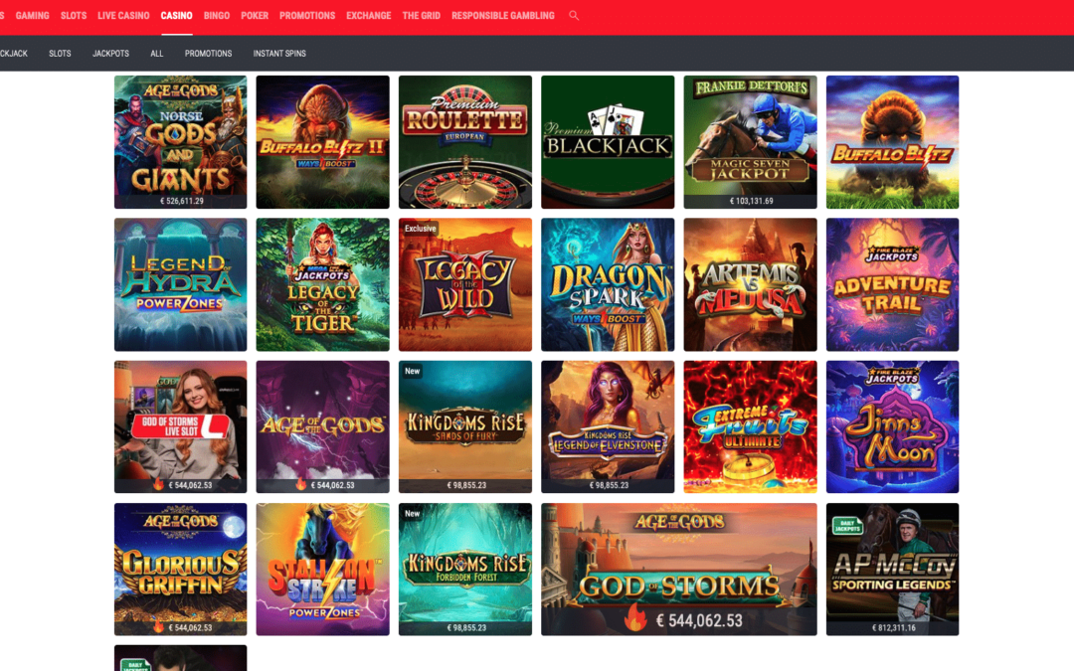This screenshot has width=1074, height=671.
Task: Select Jinns Moon jackpots game
Action: pyautogui.click(x=892, y=426)
